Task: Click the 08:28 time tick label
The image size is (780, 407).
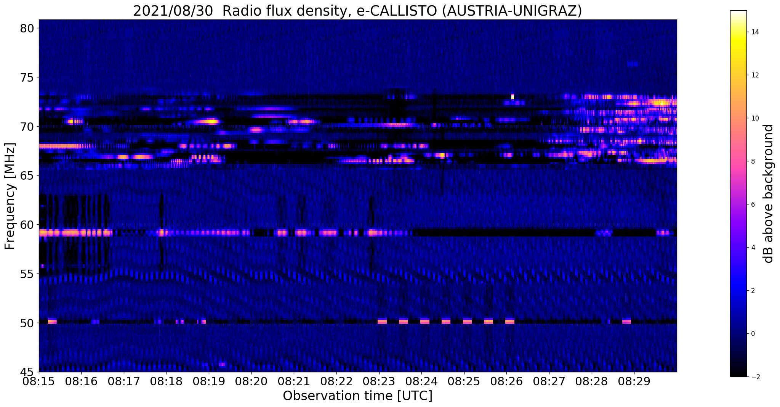Action: click(592, 381)
